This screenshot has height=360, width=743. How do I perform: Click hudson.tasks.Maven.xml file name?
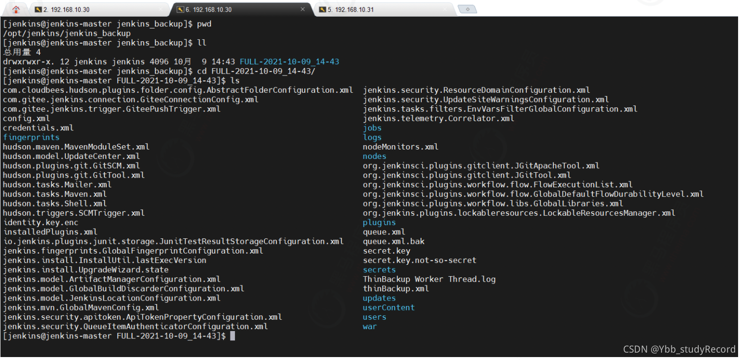(55, 194)
